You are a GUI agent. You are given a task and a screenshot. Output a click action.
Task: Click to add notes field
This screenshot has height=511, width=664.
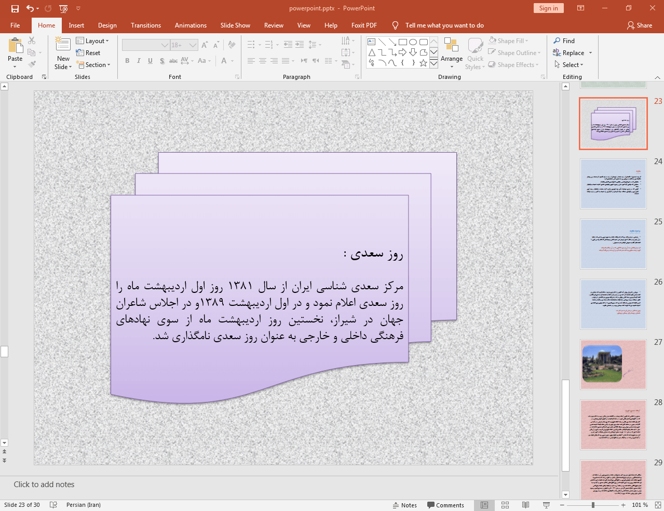tap(279, 485)
